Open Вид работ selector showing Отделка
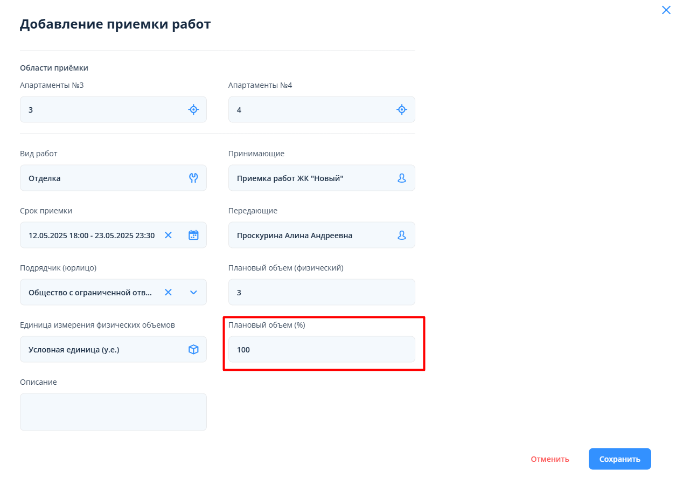Screen dimensions: 676x478 102,178
